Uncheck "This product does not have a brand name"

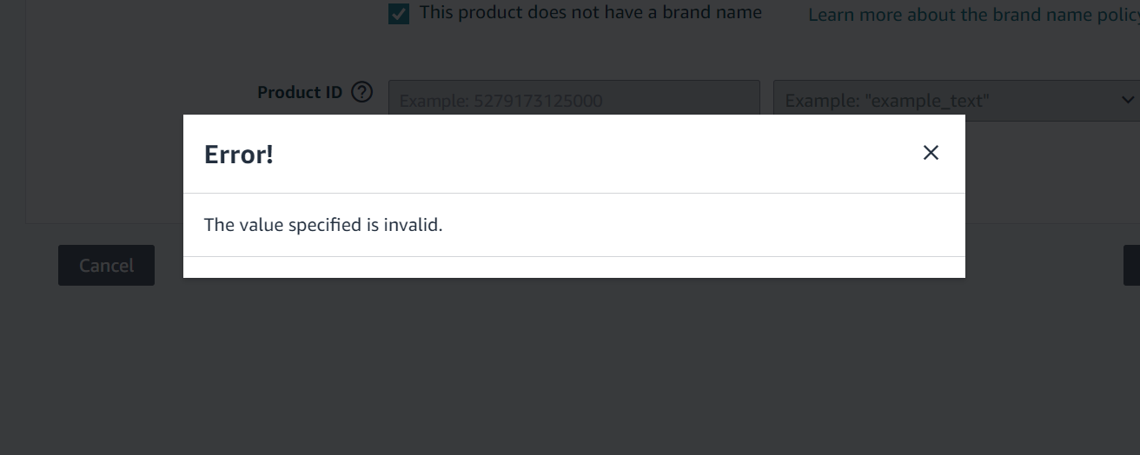[x=399, y=14]
